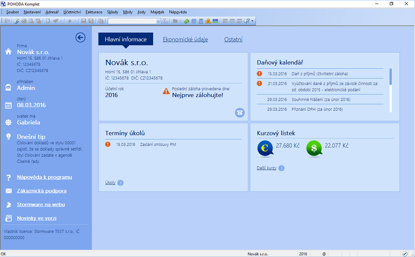Open the Fakturace menu
Screen dimensions: 415x257
[94, 12]
